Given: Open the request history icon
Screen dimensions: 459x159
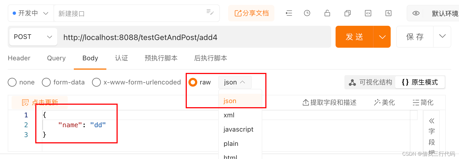Looking at the screenshot, I should click(307, 13).
